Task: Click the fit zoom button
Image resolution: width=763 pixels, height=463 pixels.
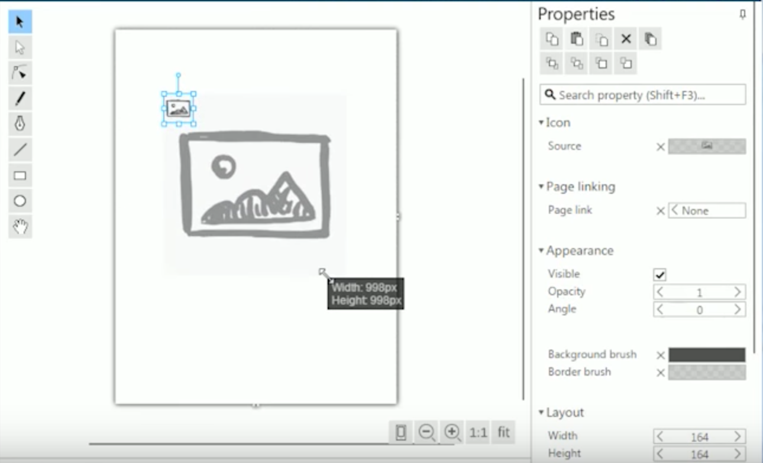Action: 502,432
